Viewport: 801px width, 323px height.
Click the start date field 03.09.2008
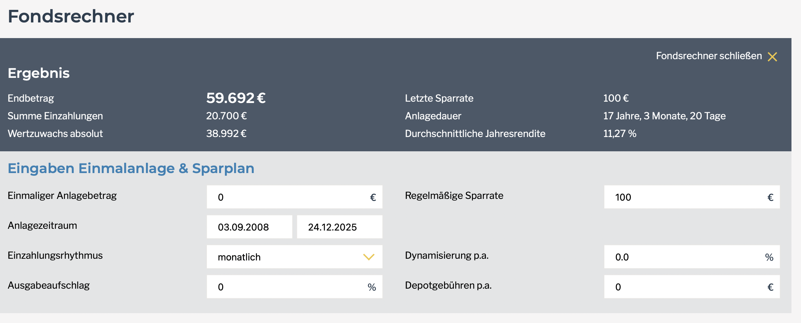(x=249, y=227)
